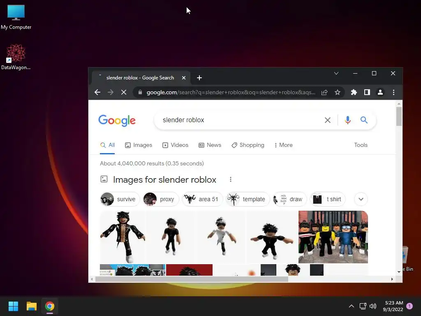Open Chrome's three-dot menu
This screenshot has width=421, height=316.
pos(393,93)
